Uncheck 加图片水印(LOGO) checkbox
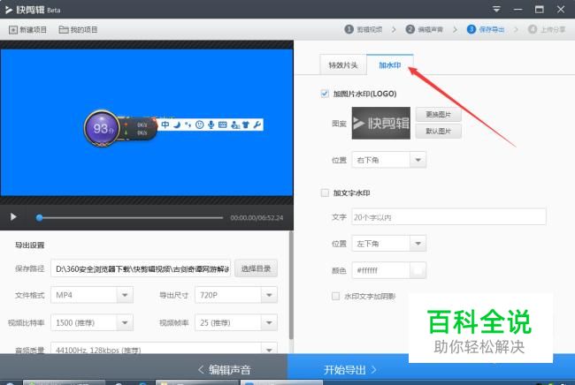 pyautogui.click(x=325, y=94)
